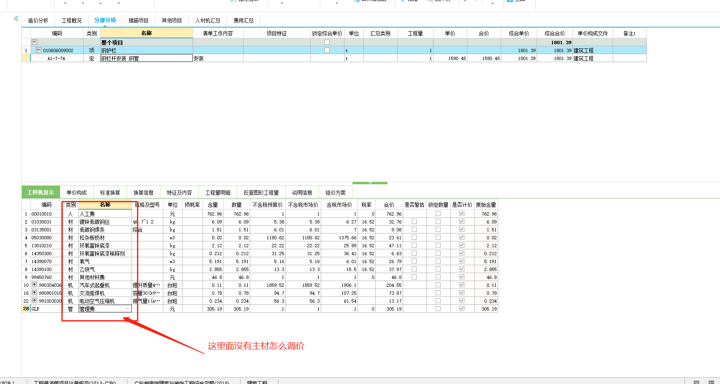Open the 换算信息 tab
The height and width of the screenshot is (384, 720).
coord(143,193)
